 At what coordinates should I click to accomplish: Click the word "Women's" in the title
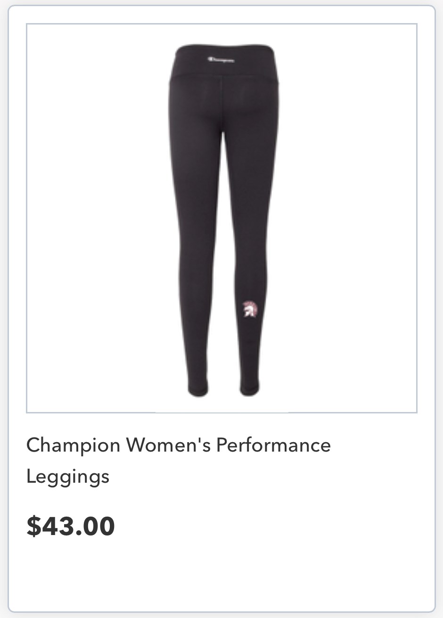click(x=168, y=445)
